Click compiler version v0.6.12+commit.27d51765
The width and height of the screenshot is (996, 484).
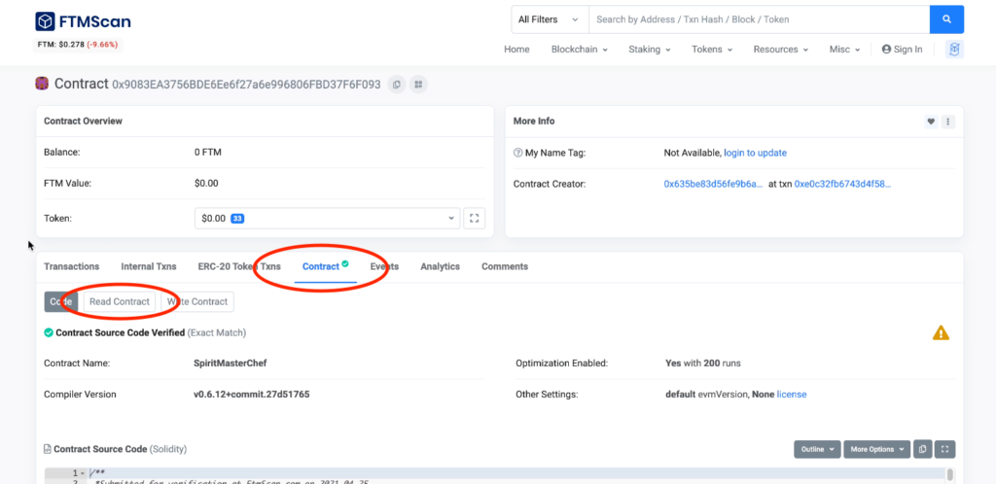252,395
